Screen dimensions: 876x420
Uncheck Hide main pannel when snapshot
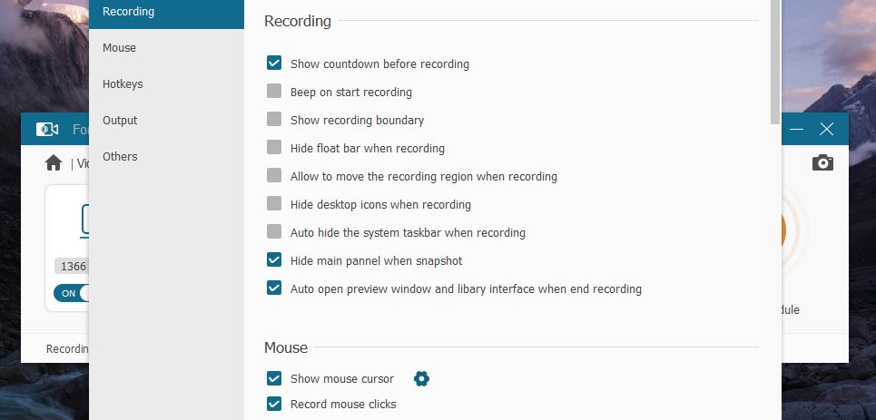tap(274, 260)
